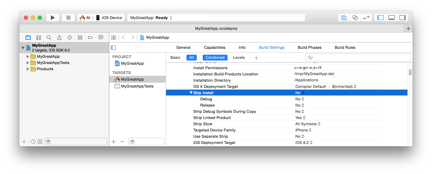Screen dimensions: 432x174
Task: Expand the MyGreatAppTests folder
Action: coord(28,63)
